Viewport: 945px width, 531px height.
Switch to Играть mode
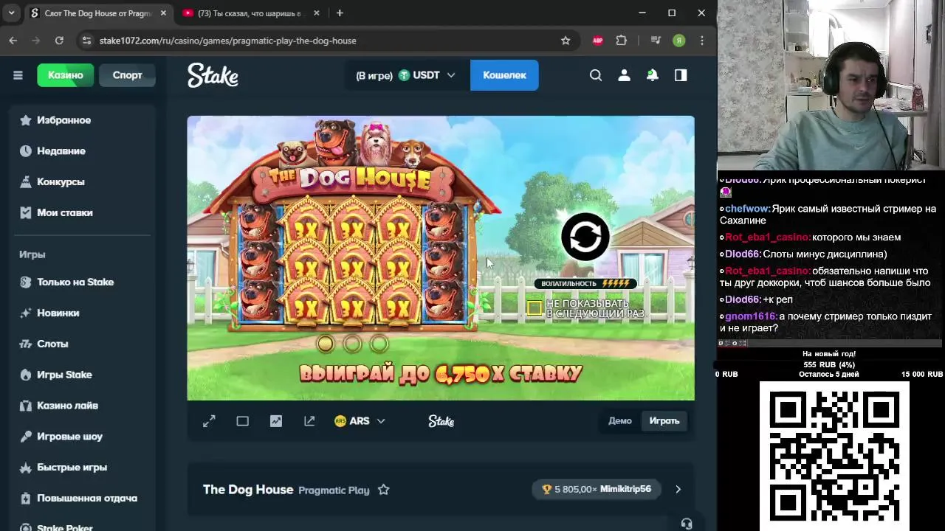pyautogui.click(x=664, y=421)
